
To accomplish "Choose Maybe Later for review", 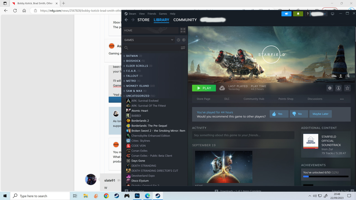I will pos(320,114).
